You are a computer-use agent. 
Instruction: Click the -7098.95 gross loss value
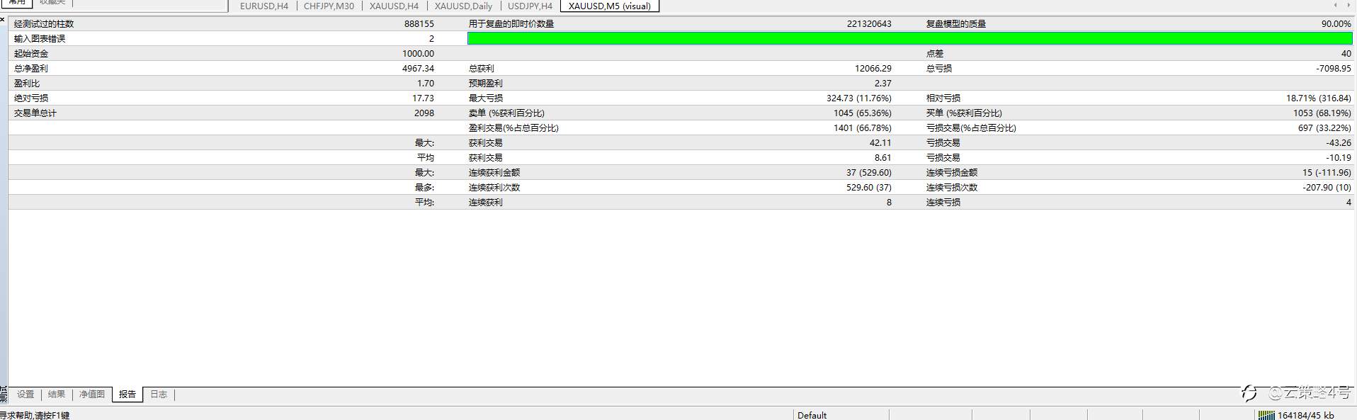coord(1333,68)
